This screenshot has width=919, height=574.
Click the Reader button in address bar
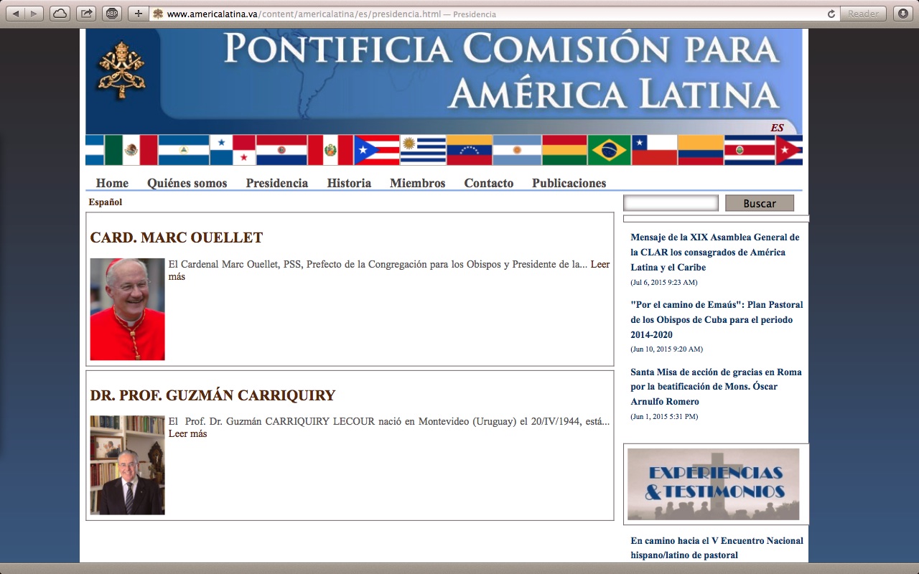[863, 14]
